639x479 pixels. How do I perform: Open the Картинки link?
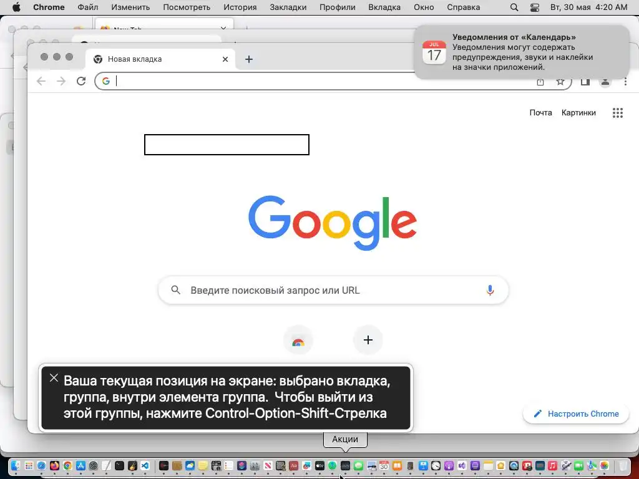point(578,113)
